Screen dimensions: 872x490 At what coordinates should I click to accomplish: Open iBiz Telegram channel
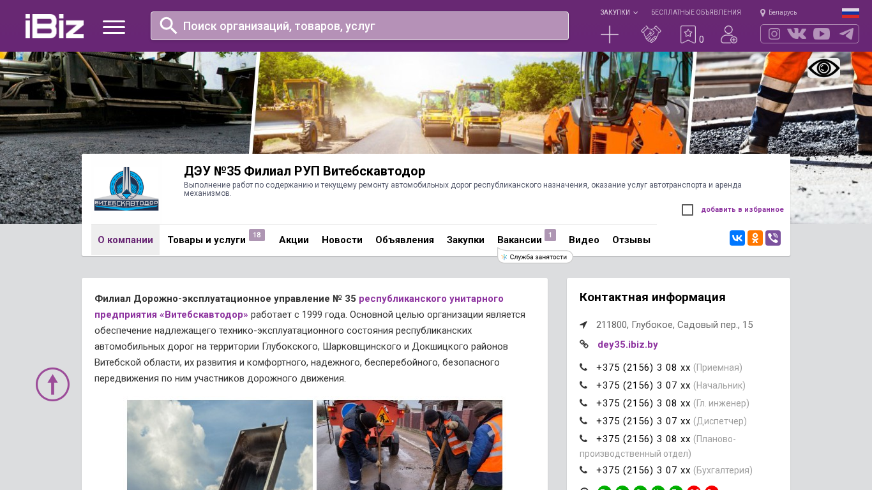[846, 34]
